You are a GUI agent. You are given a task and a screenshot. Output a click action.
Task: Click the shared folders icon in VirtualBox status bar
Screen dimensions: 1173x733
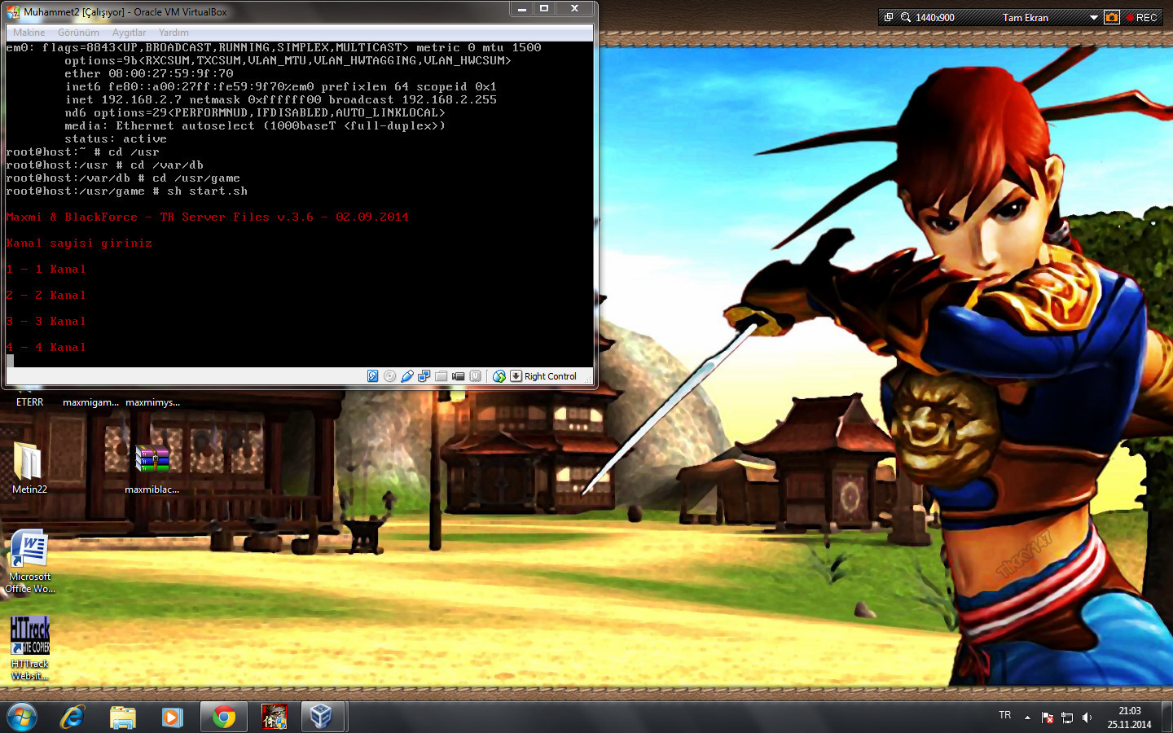tap(441, 376)
